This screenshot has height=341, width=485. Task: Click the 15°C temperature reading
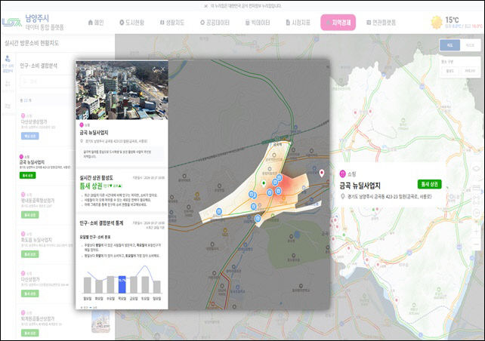452,20
